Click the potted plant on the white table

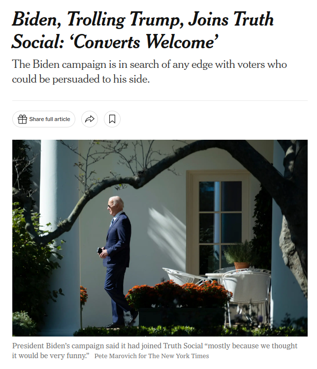pyautogui.click(x=240, y=256)
